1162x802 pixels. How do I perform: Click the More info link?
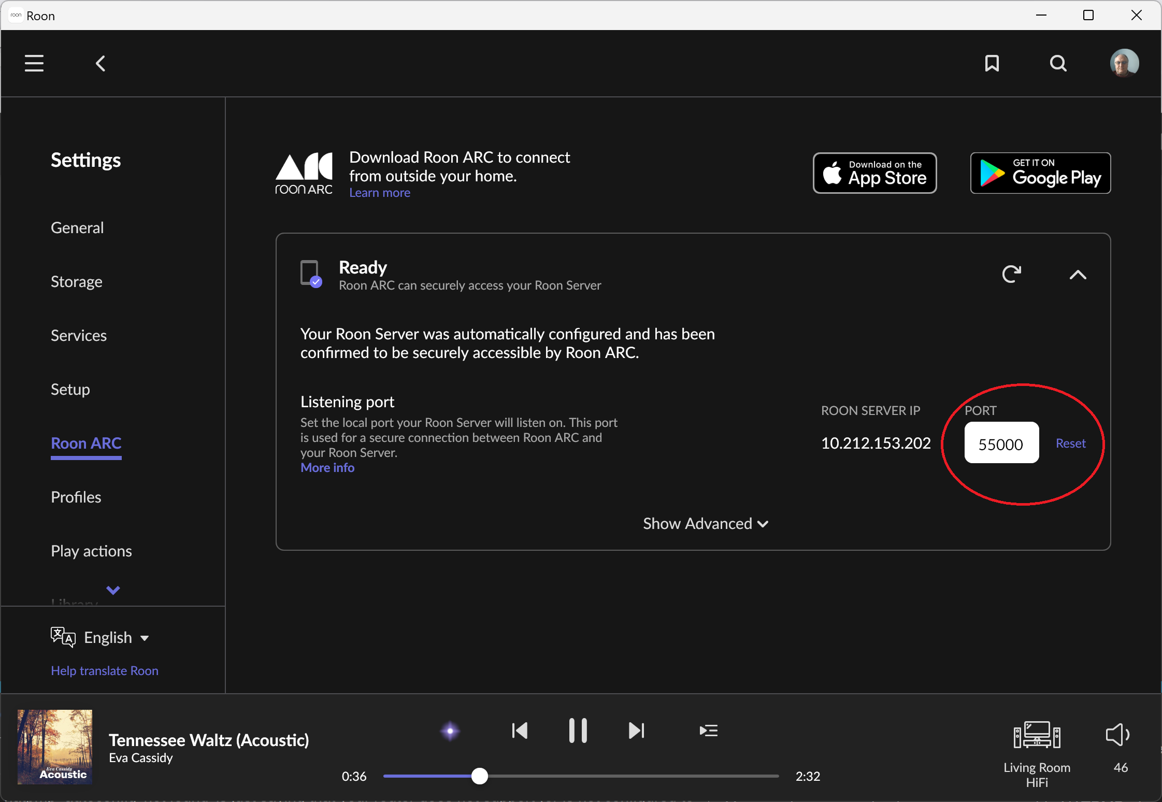click(327, 467)
